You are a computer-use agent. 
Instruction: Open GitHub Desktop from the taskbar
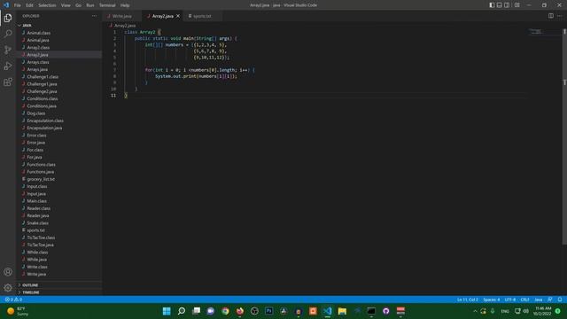click(x=386, y=311)
